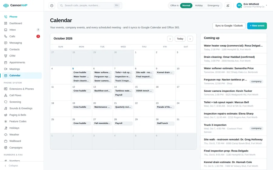Click the Weather cloud icon

click(x=6, y=135)
